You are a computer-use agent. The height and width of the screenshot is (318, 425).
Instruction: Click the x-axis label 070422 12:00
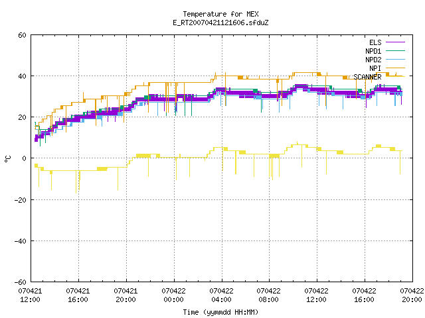[x=316, y=295]
